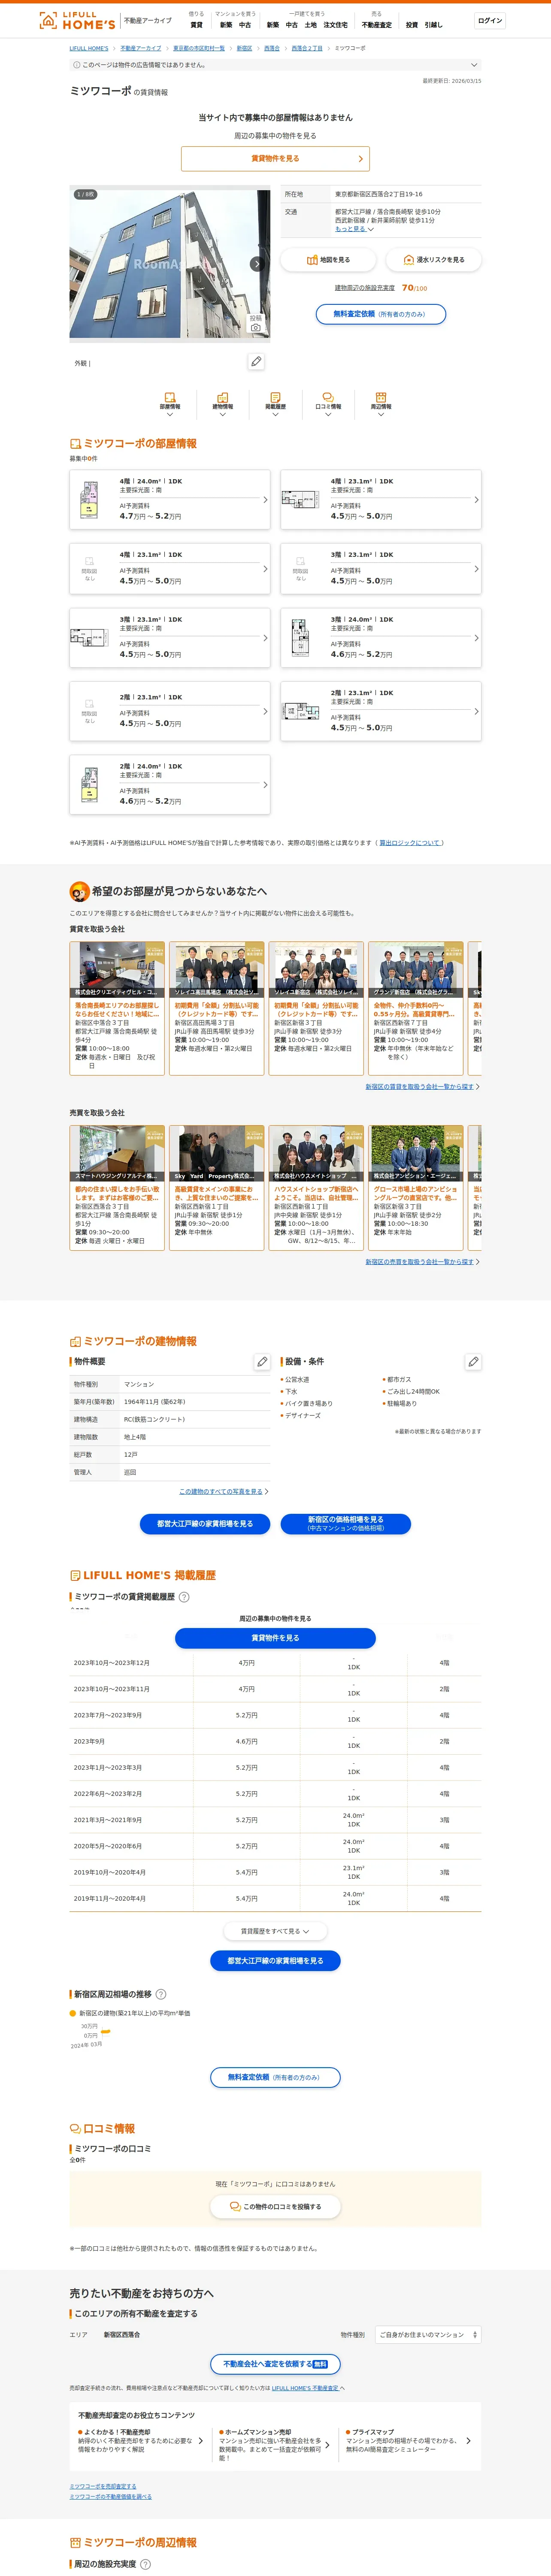Open 不動産査定 in the top navigation
Viewport: 551px width, 2576px height.
[x=377, y=25]
